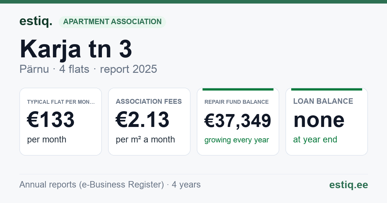The image size is (387, 203).
Task: Click the €2.13 value
Action: pos(143,120)
